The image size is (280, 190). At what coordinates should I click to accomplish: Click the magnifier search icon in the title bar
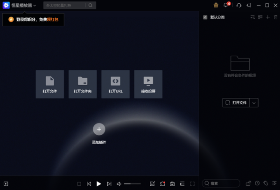[x=91, y=5]
